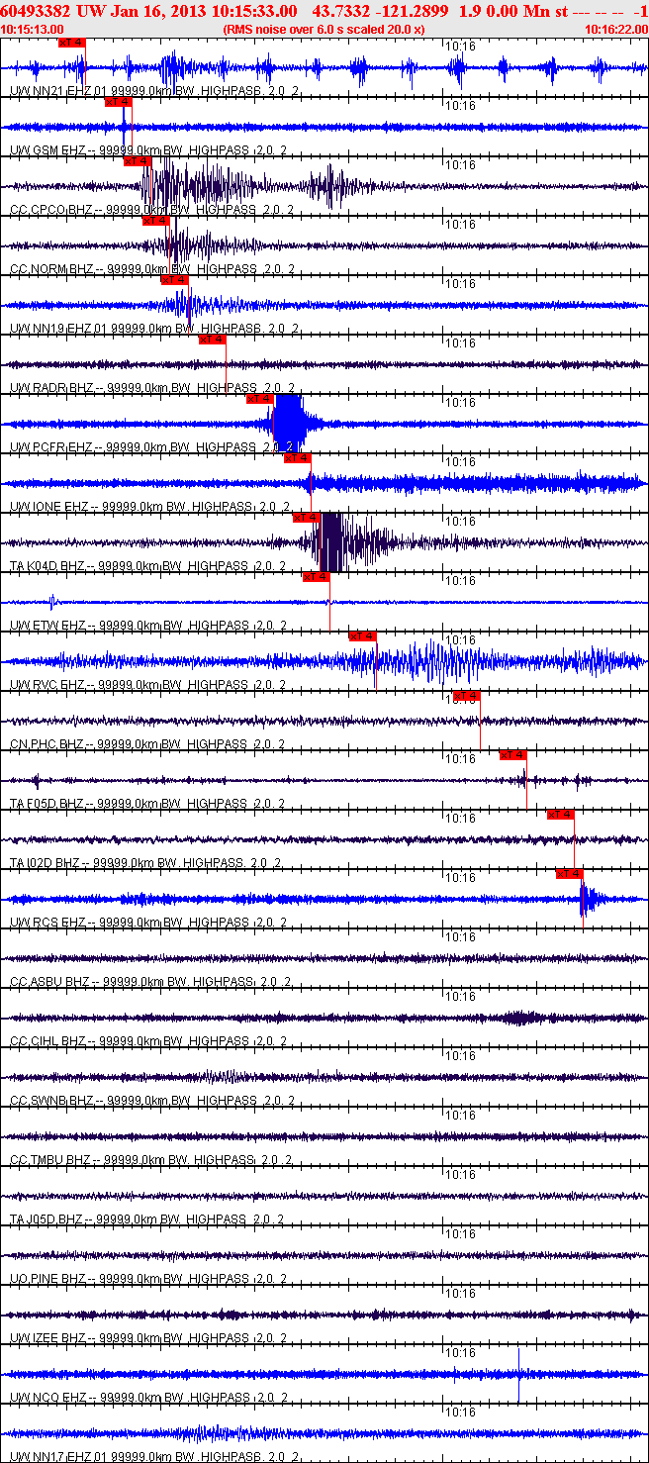This screenshot has height=1463, width=649.
Task: Click the pick marker on the K04D trace
Action: click(307, 518)
